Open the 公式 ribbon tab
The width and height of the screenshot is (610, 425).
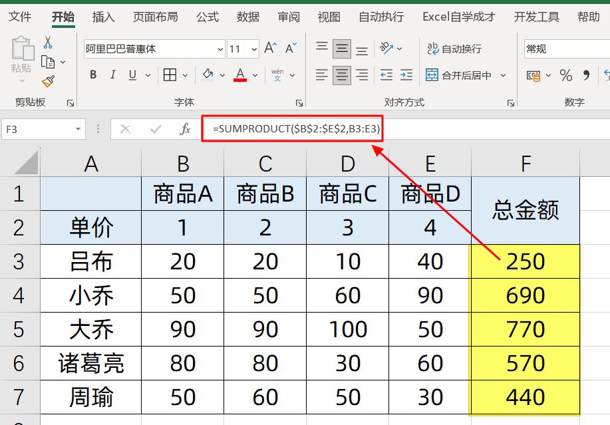[x=207, y=17]
